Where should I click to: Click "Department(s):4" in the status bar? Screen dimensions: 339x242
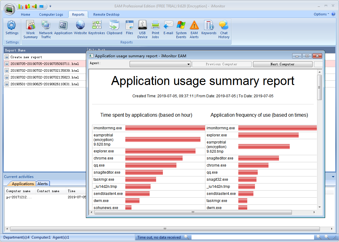(16, 237)
